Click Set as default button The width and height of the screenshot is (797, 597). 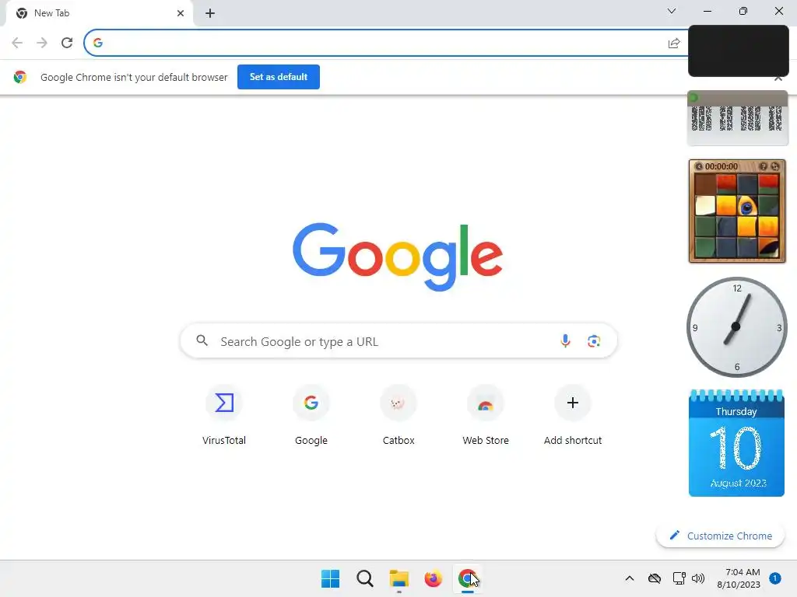pyautogui.click(x=279, y=77)
